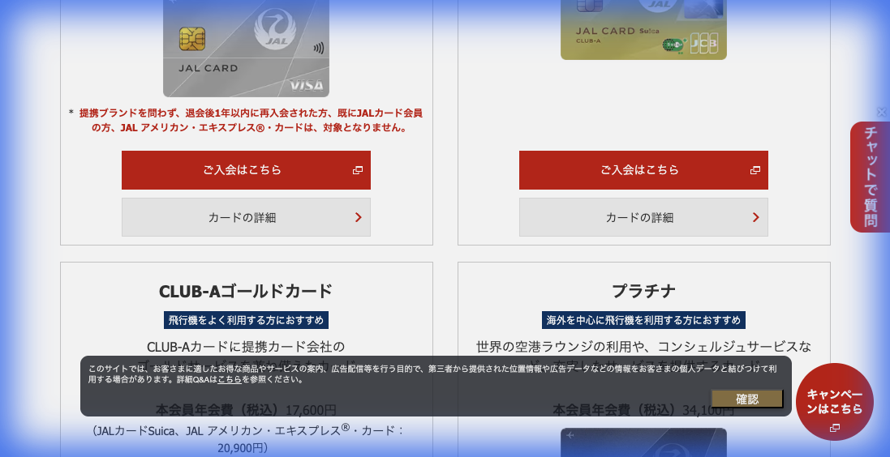Viewport: 890px width, 457px height.
Task: Click the 本会員年会費 17,600円 text
Action: pos(246,409)
